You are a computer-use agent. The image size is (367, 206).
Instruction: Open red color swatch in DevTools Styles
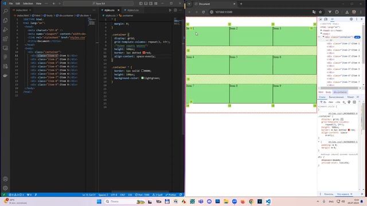pos(349,130)
